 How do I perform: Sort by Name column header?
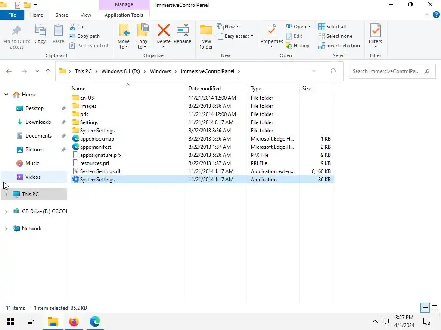pos(78,89)
